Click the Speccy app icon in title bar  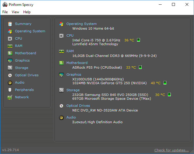point(5,5)
